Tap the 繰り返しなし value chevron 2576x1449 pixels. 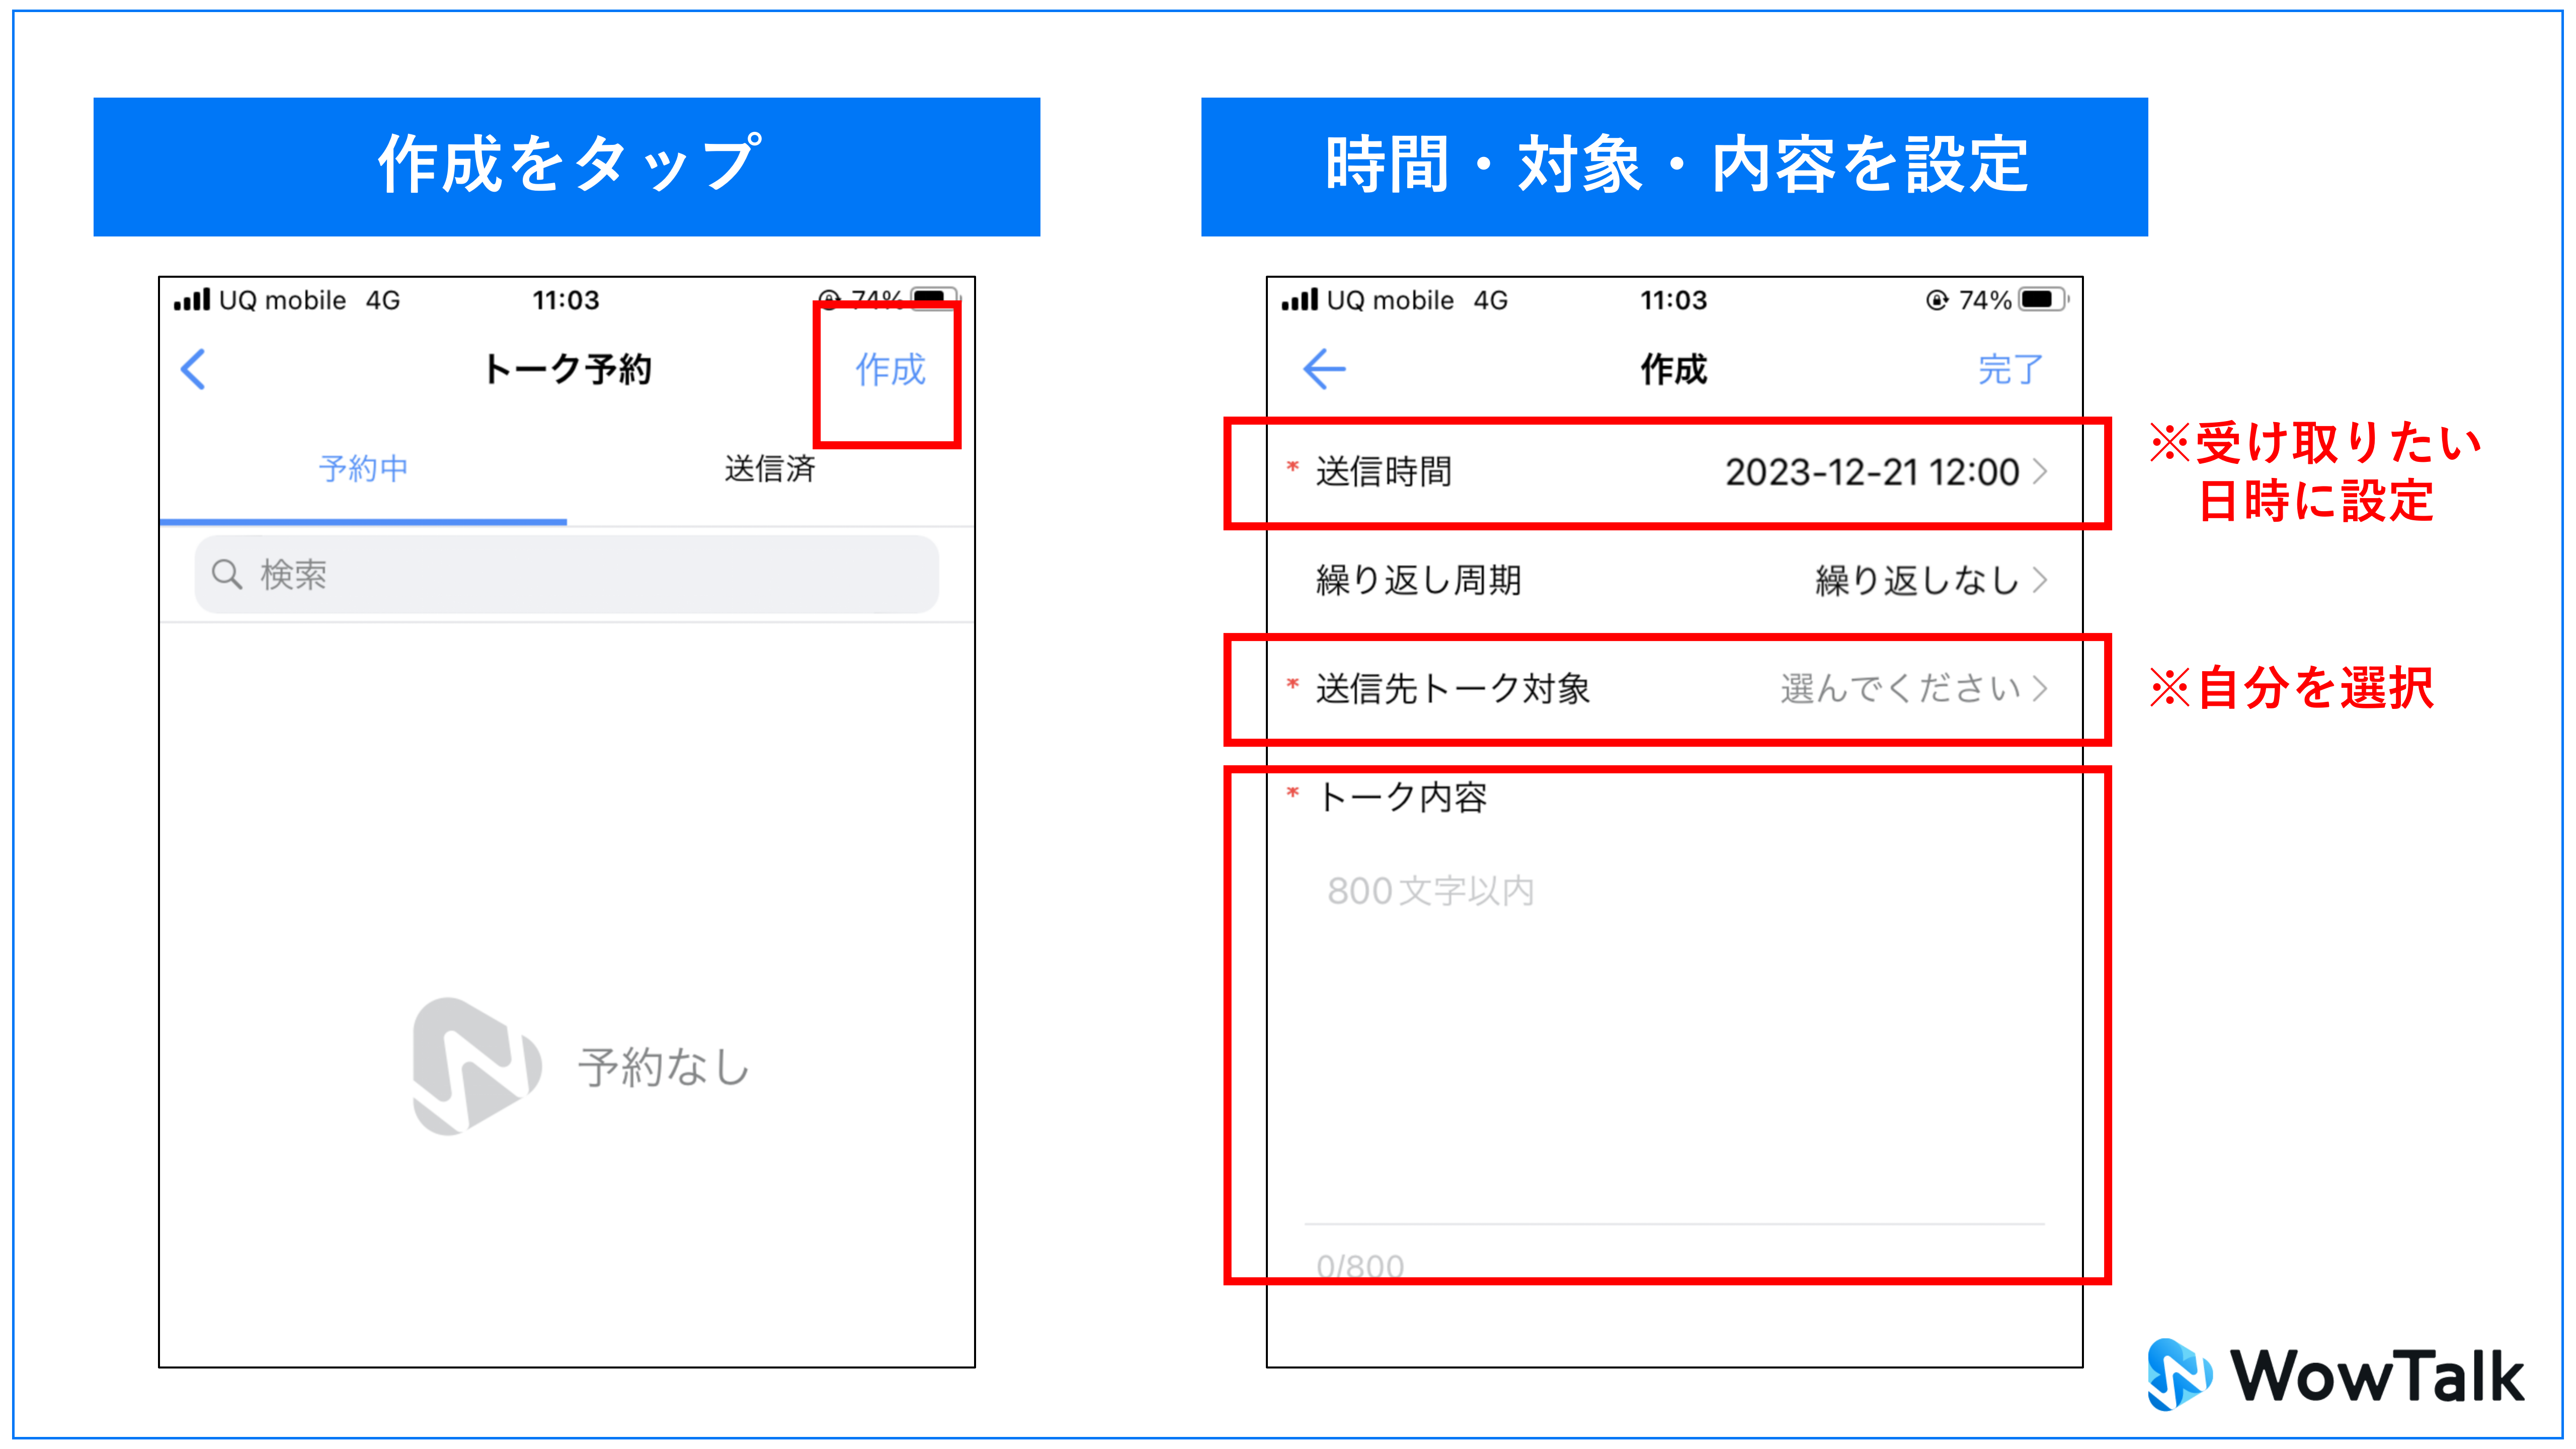2039,580
